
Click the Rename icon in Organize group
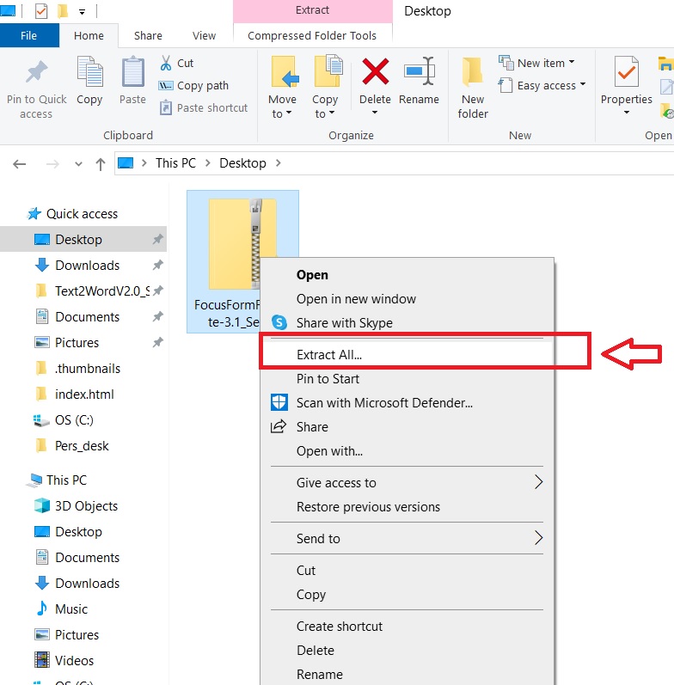[x=419, y=71]
